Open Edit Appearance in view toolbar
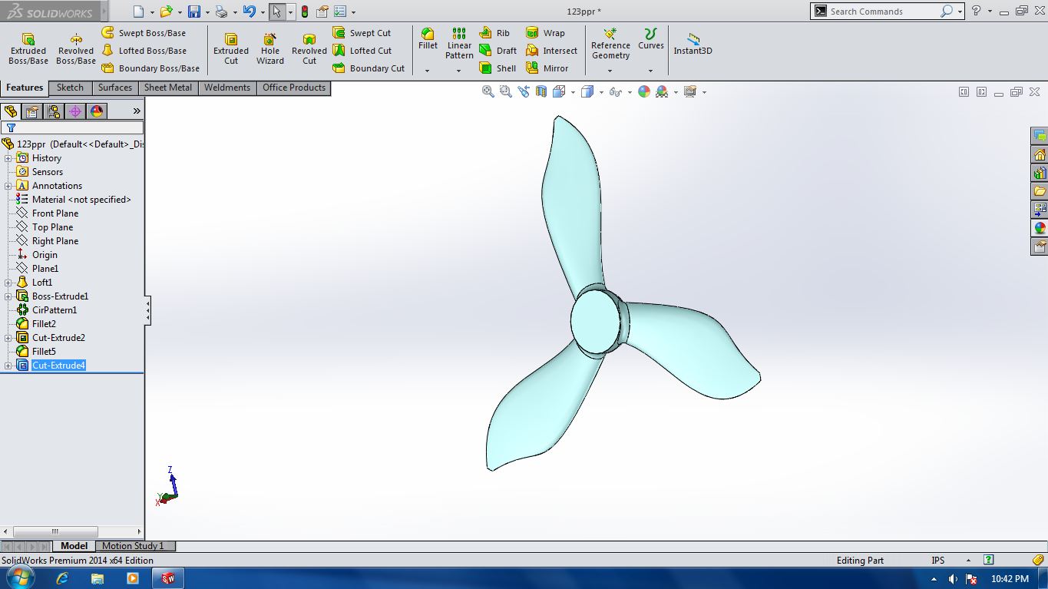Image resolution: width=1048 pixels, height=589 pixels. coord(643,91)
